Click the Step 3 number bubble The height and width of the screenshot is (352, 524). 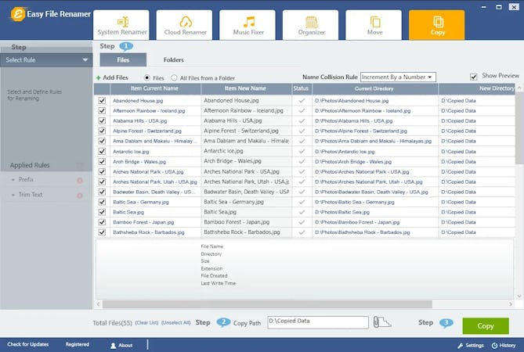(x=446, y=322)
